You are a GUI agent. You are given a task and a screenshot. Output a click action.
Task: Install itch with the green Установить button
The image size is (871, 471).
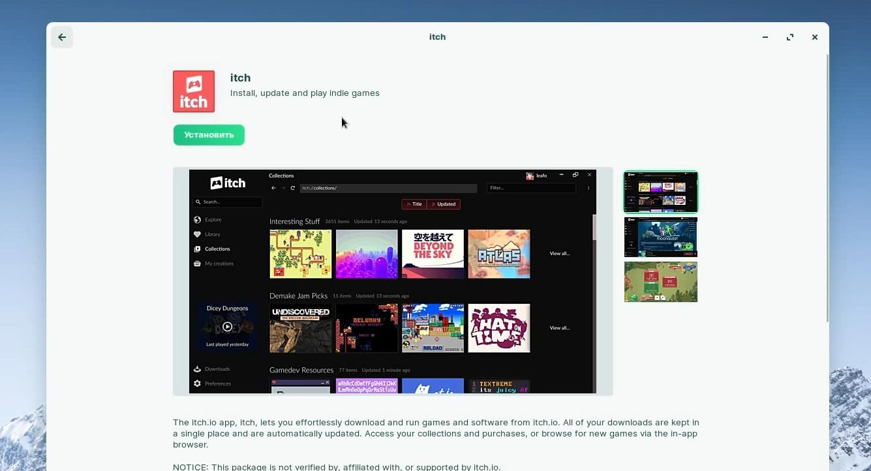point(209,135)
